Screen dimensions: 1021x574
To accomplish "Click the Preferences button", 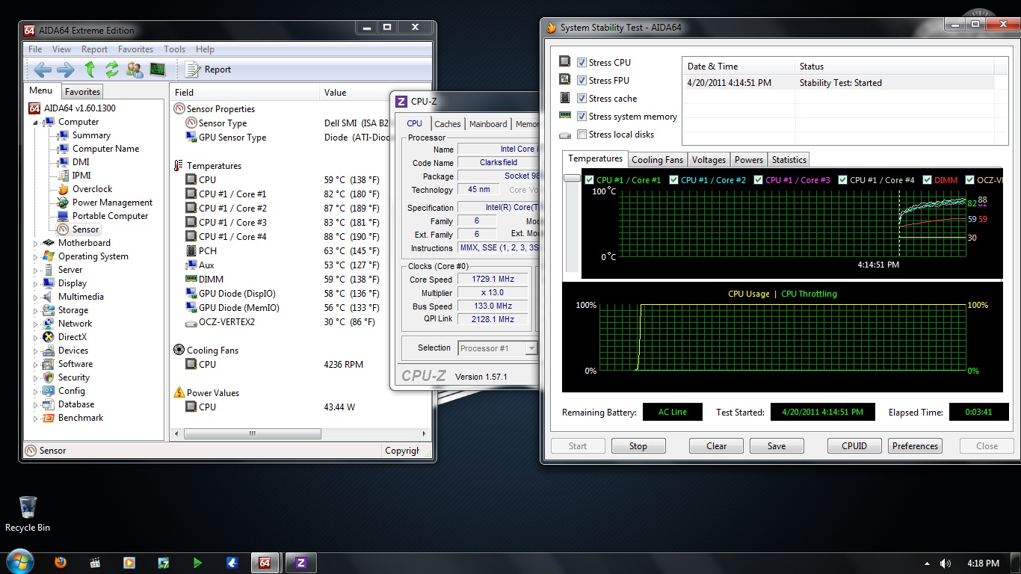I will click(915, 446).
